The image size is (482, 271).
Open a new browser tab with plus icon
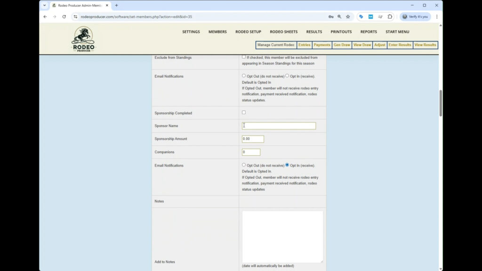pyautogui.click(x=117, y=6)
